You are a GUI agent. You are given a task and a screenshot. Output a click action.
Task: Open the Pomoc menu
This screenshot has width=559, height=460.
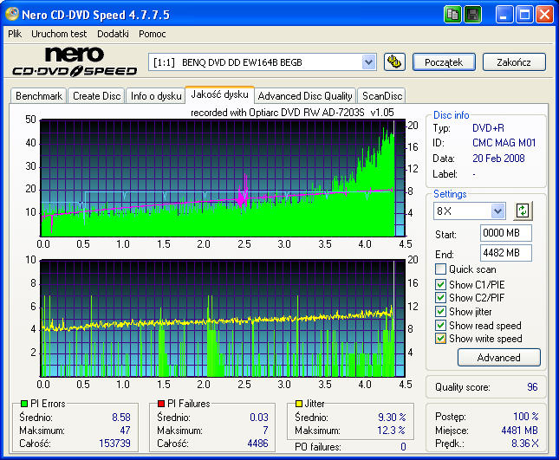(153, 34)
